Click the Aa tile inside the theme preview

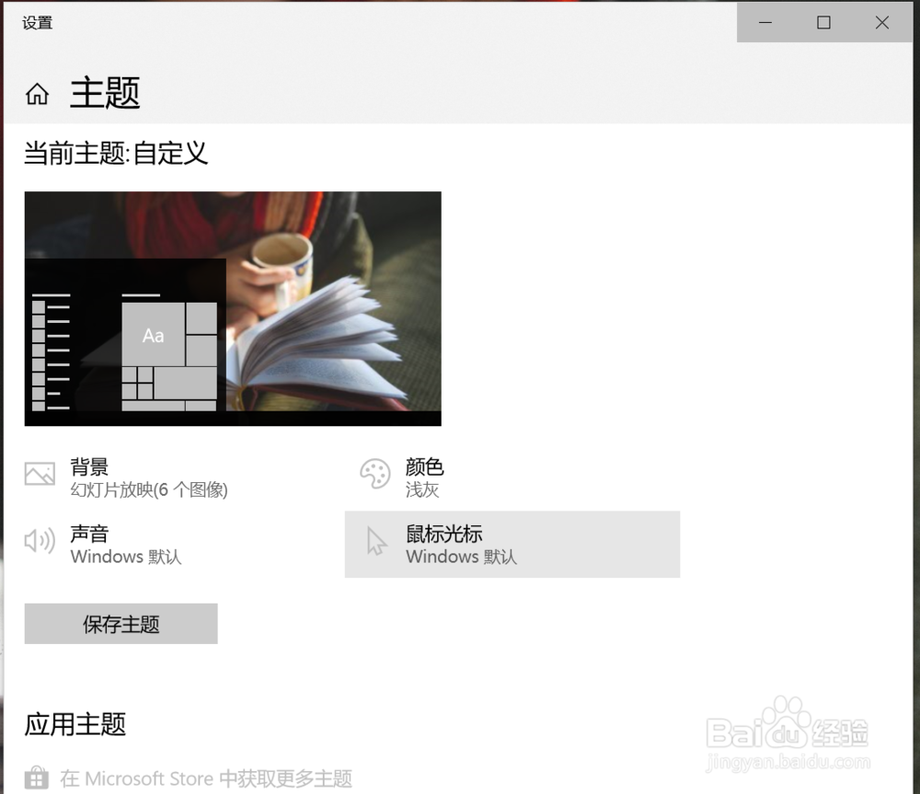(x=154, y=335)
